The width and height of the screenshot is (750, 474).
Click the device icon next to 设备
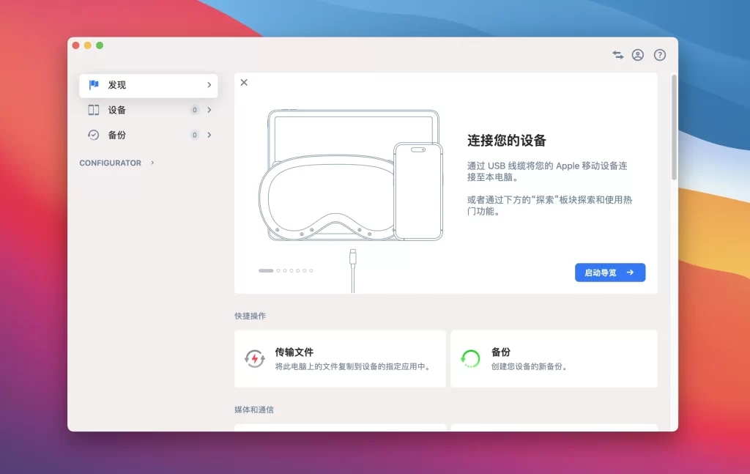coord(94,110)
